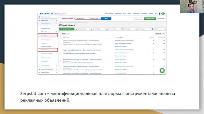204x114 pixels.
Task: Click the green upgrade plan button
Action: click(150, 19)
